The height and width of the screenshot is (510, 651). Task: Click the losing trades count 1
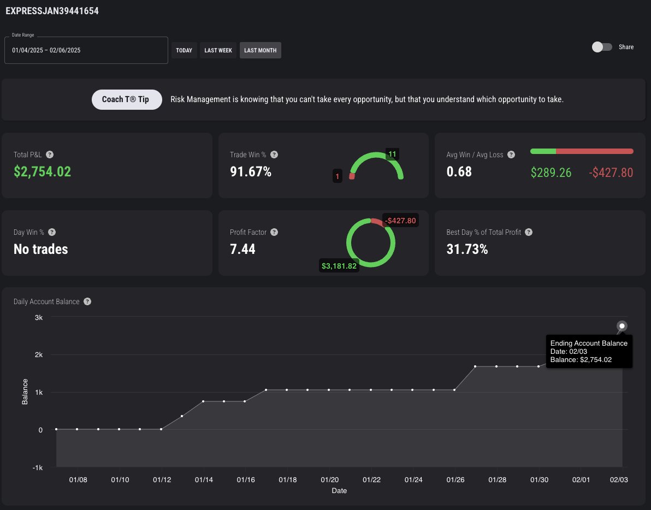[x=337, y=176]
